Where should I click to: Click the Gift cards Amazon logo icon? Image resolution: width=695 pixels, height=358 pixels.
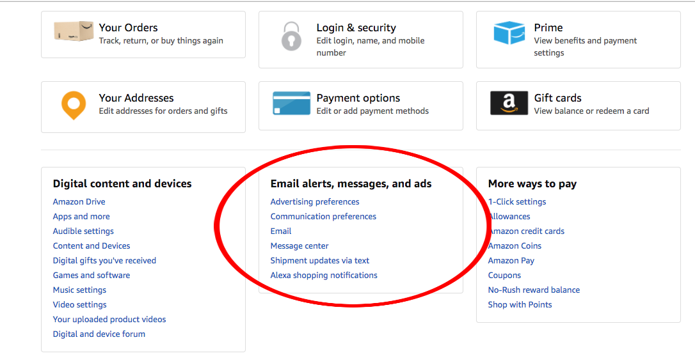pyautogui.click(x=509, y=103)
